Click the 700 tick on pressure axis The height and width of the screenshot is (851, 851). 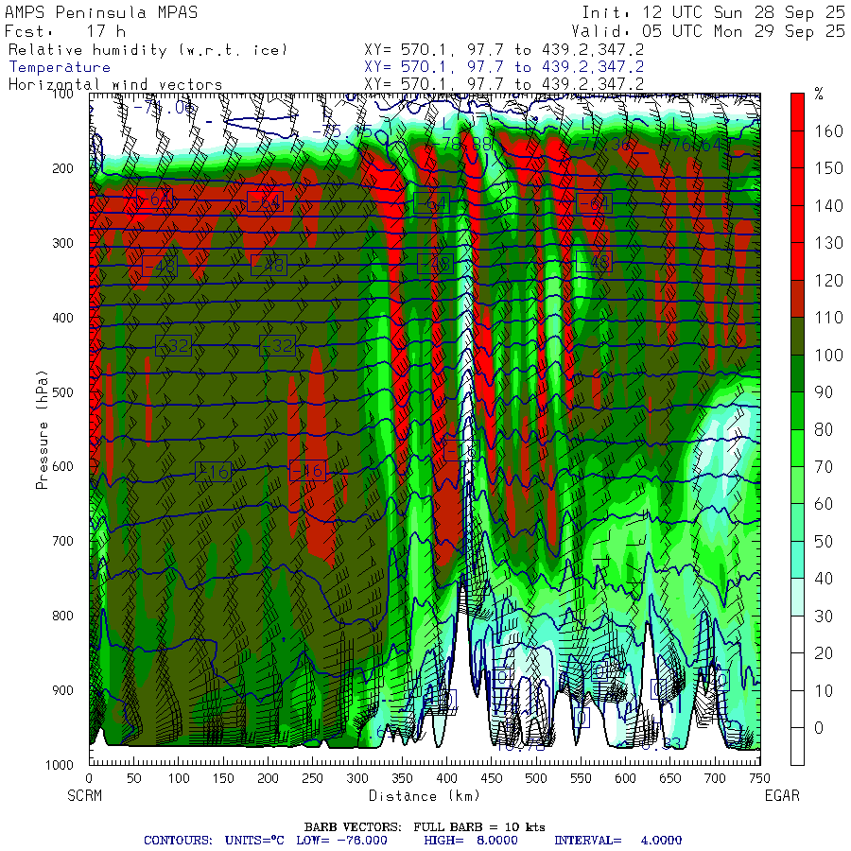[63, 541]
